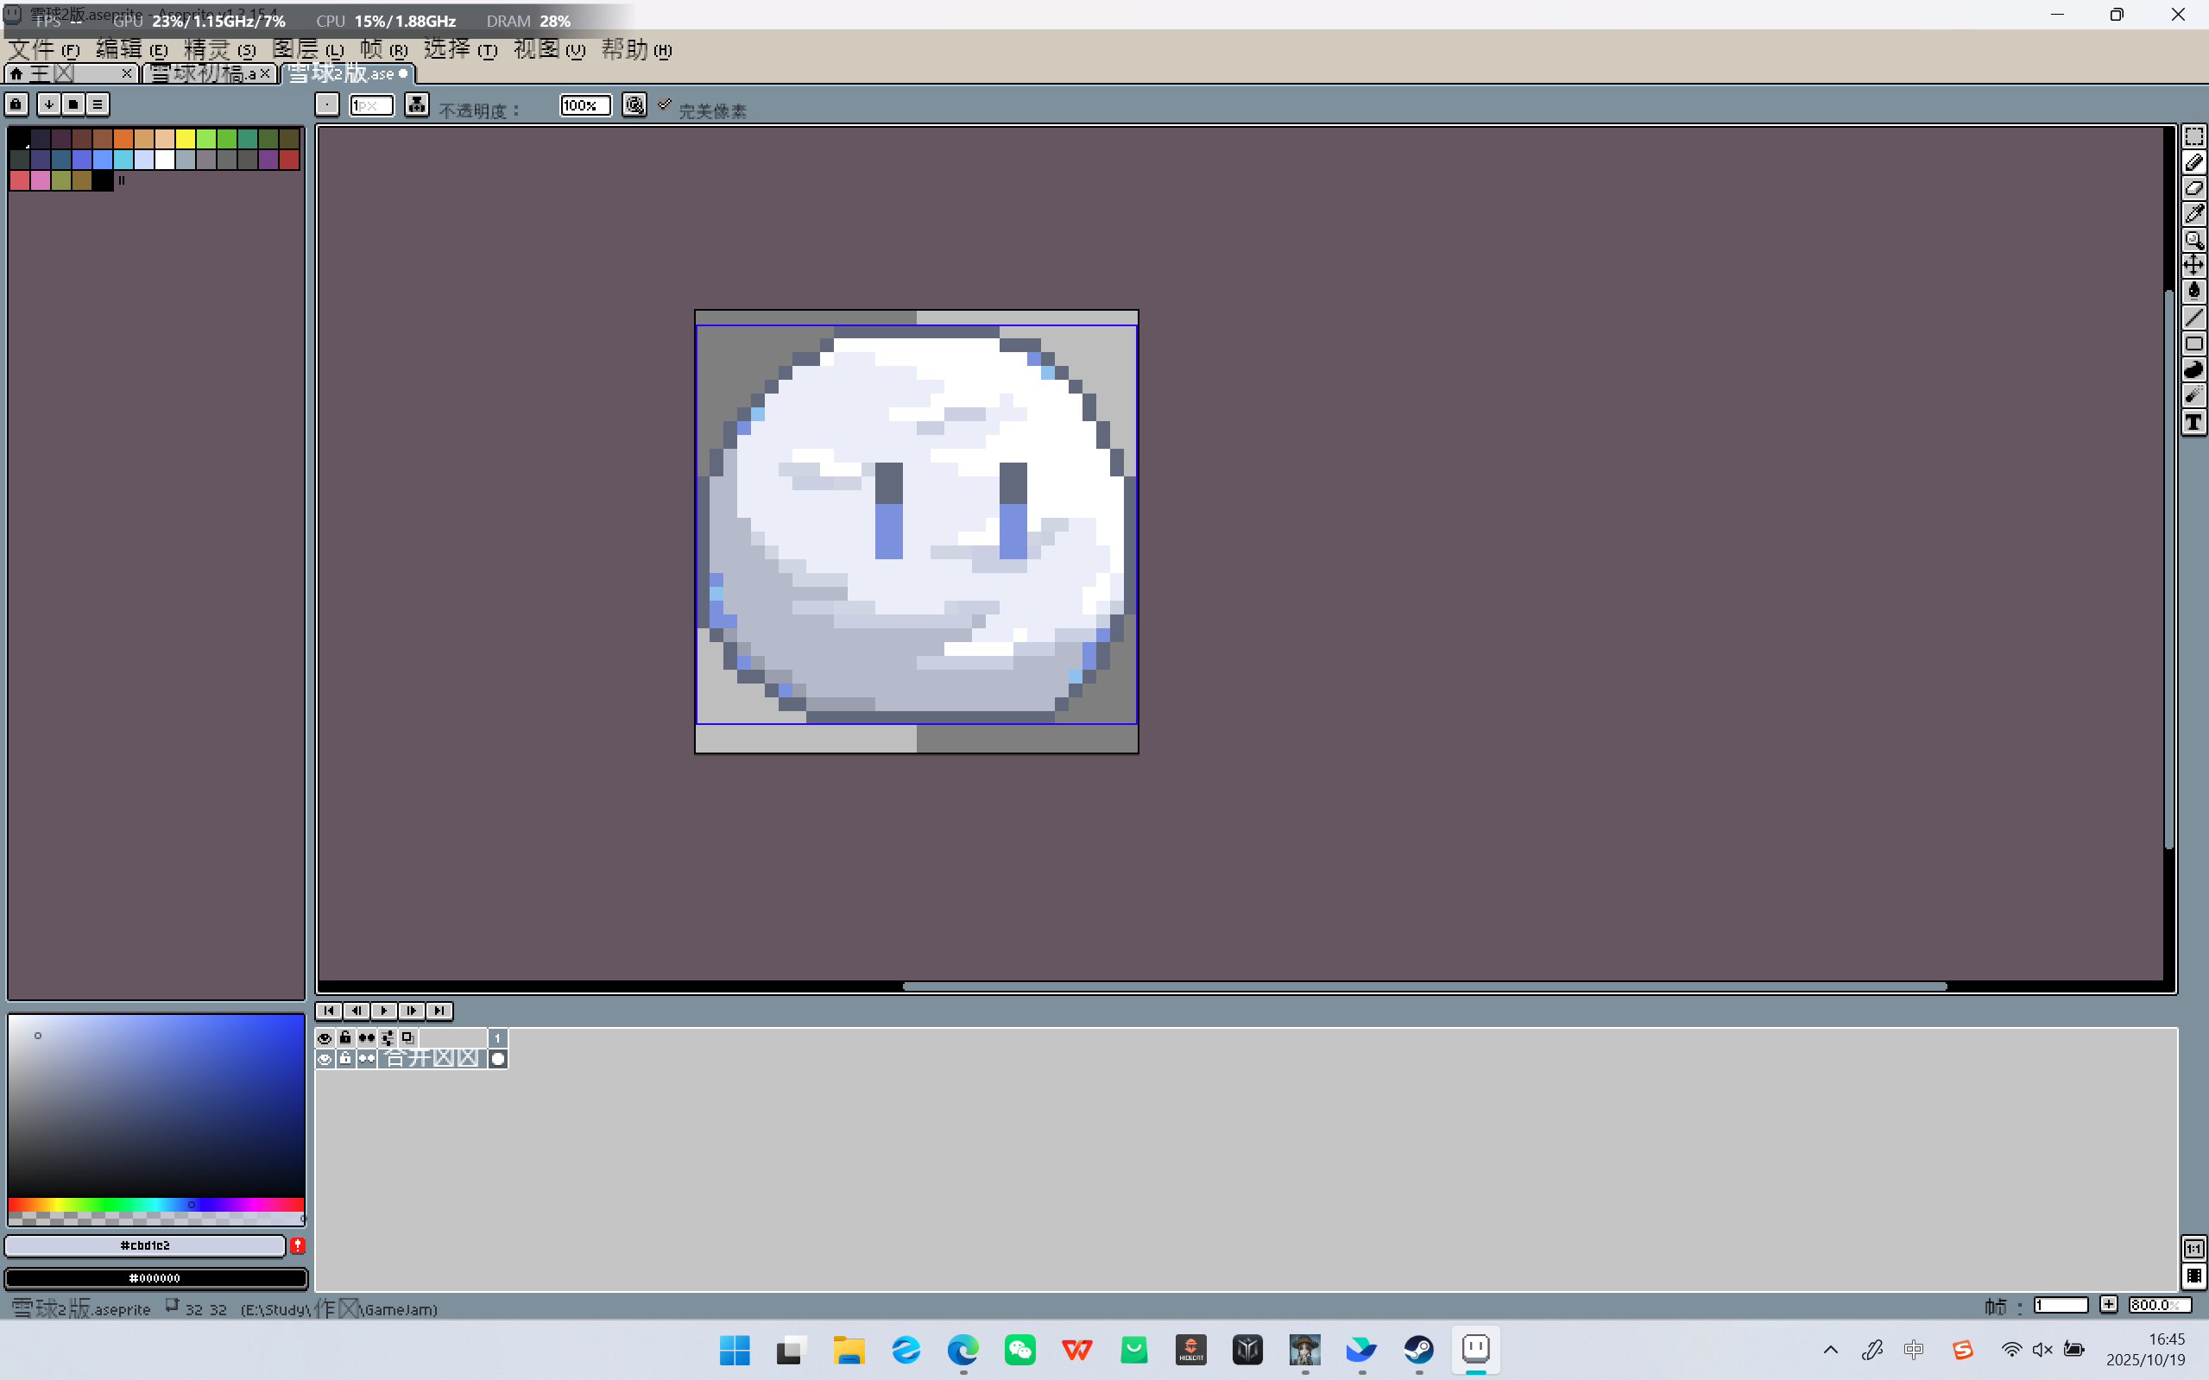This screenshot has width=2209, height=1380.
Task: Select the Pencil tool
Action: pyautogui.click(x=2193, y=162)
